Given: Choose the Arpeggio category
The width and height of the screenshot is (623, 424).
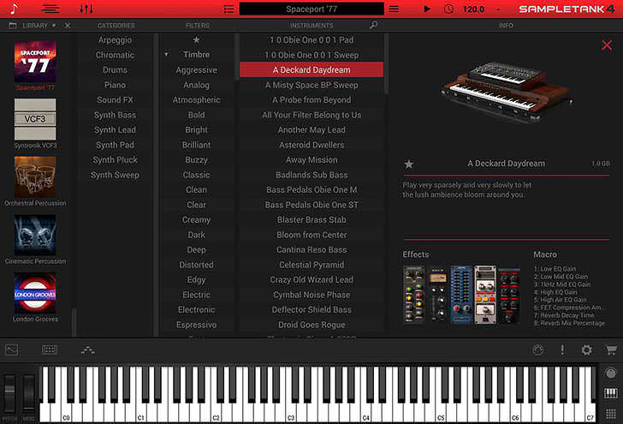Looking at the screenshot, I should point(115,39).
